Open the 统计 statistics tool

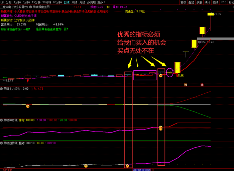(207, 2)
